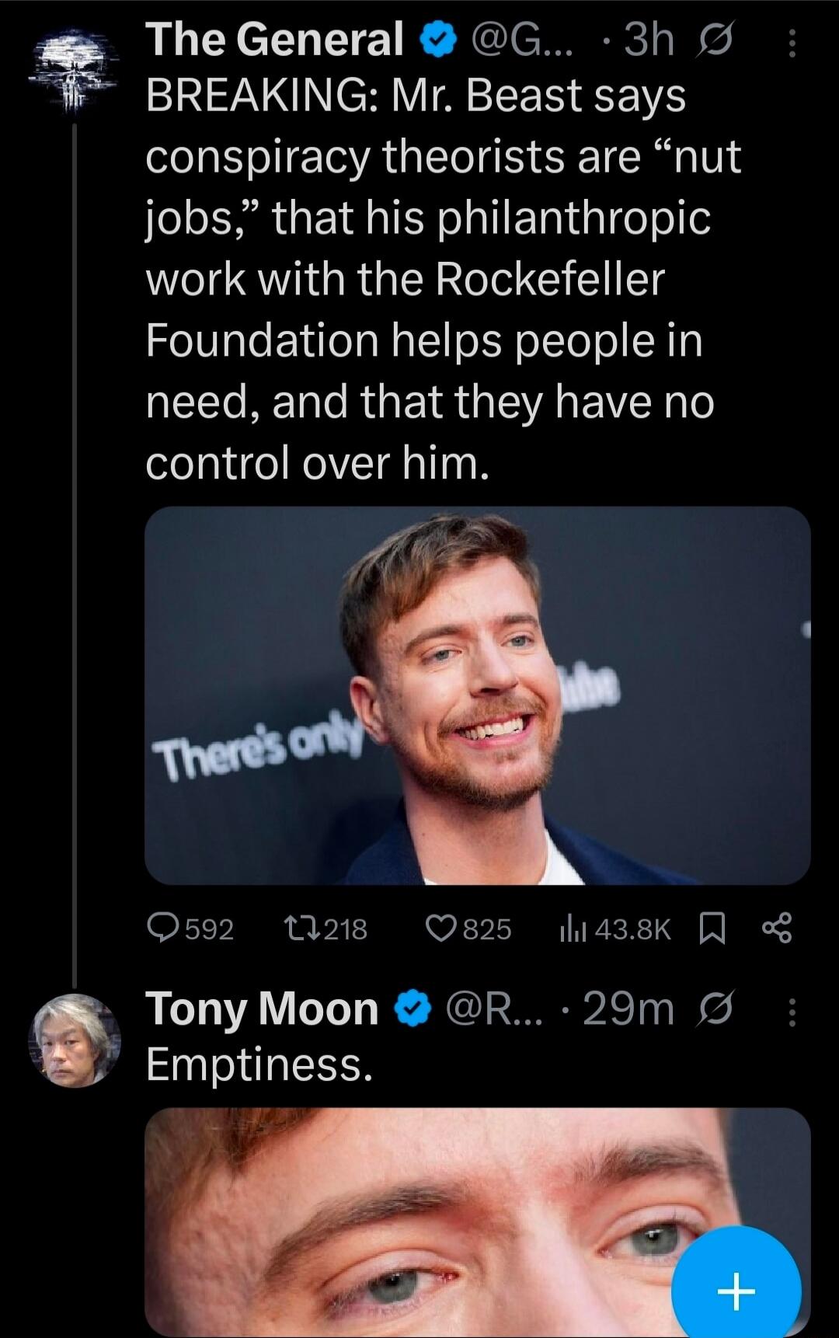Open Tony Moon's profile name link

[x=262, y=1009]
